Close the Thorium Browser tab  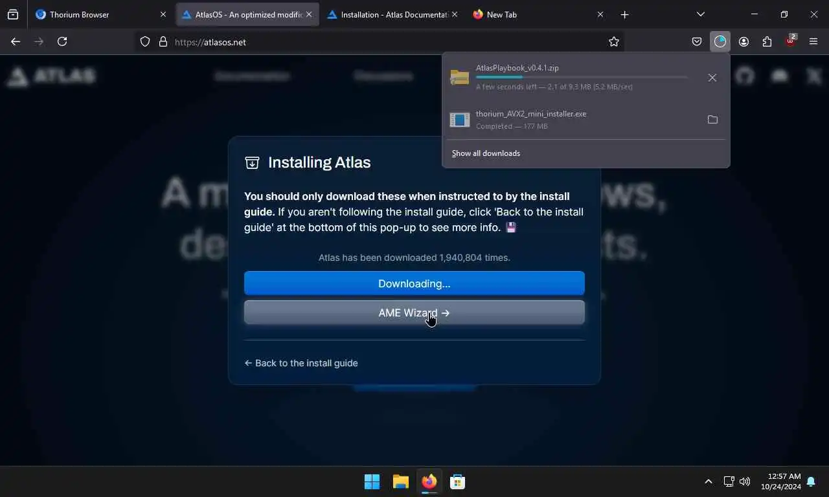pos(163,14)
